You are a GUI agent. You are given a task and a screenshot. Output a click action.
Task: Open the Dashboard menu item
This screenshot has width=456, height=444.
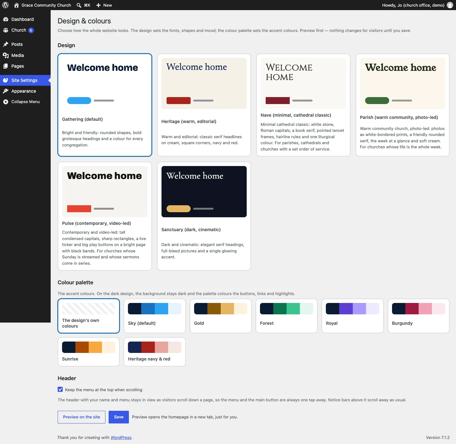click(25, 19)
